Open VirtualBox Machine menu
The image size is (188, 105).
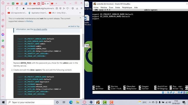click(x=104, y=7)
